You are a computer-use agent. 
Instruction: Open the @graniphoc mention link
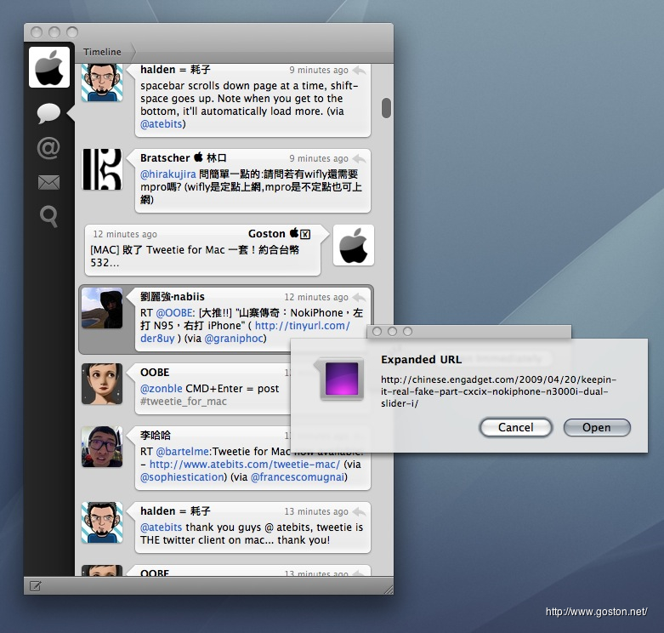tap(234, 339)
